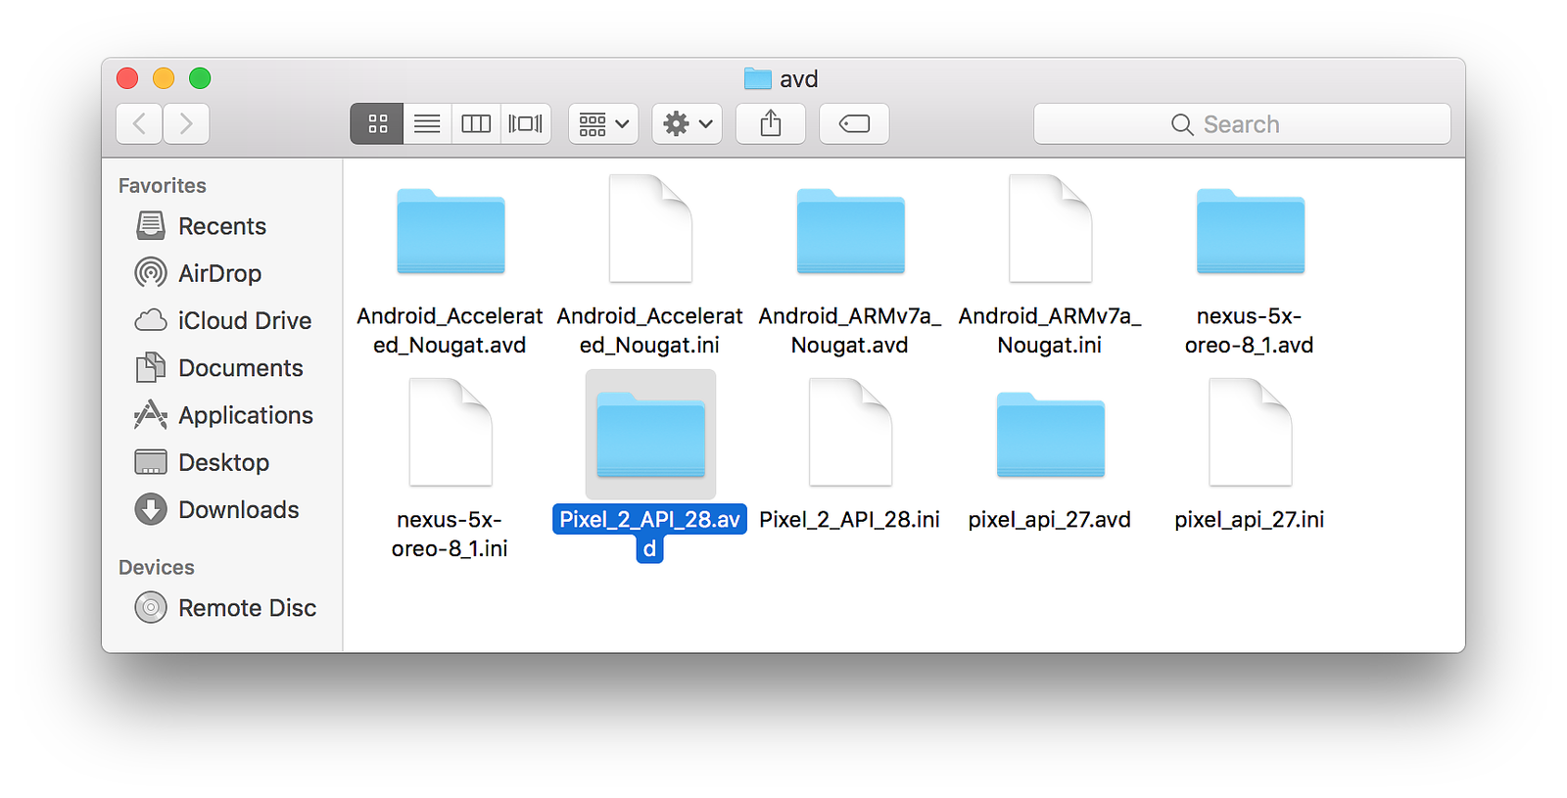Select the Pixel_2_API_28.avd folder icon
This screenshot has height=798, width=1567.
[x=650, y=435]
